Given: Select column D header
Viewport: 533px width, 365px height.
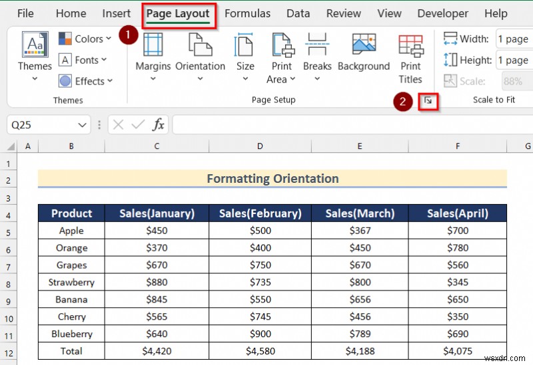Looking at the screenshot, I should (260, 146).
